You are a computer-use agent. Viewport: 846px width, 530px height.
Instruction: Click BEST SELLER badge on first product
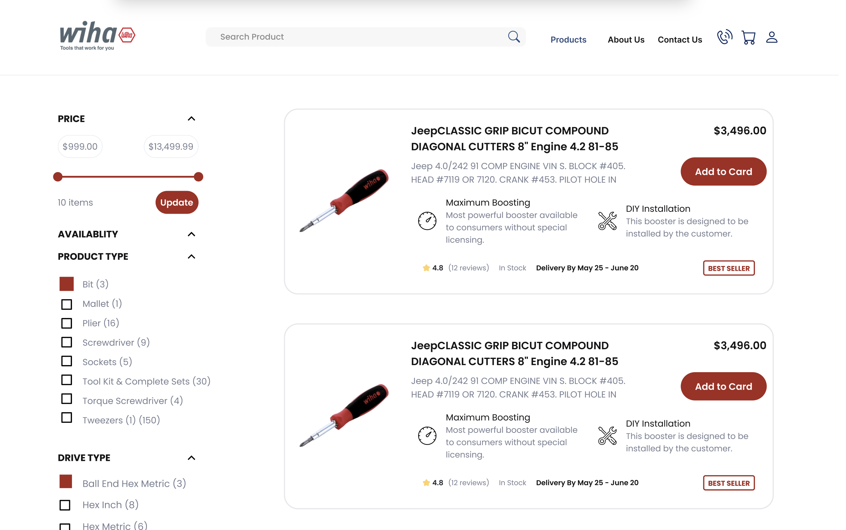[x=728, y=268]
